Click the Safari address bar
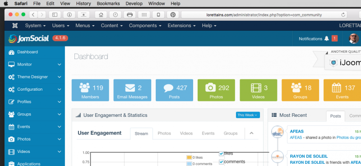This screenshot has width=361, height=166. [264, 15]
